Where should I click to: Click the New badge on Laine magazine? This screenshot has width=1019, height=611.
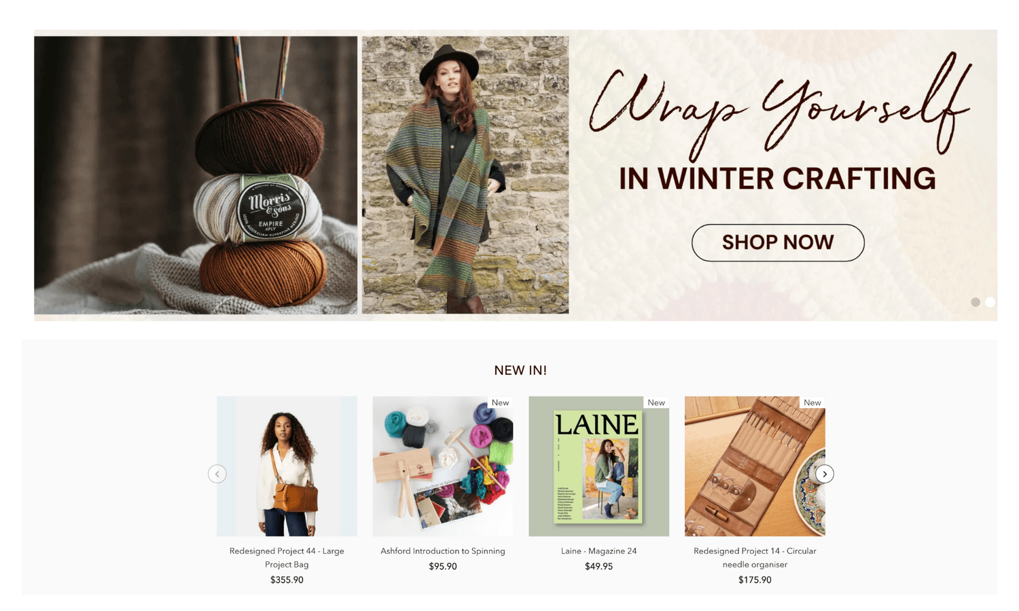point(656,403)
